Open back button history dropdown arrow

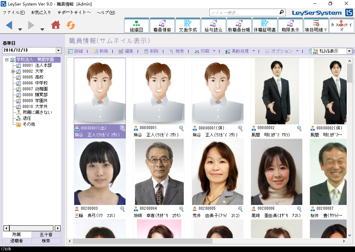pos(20,29)
